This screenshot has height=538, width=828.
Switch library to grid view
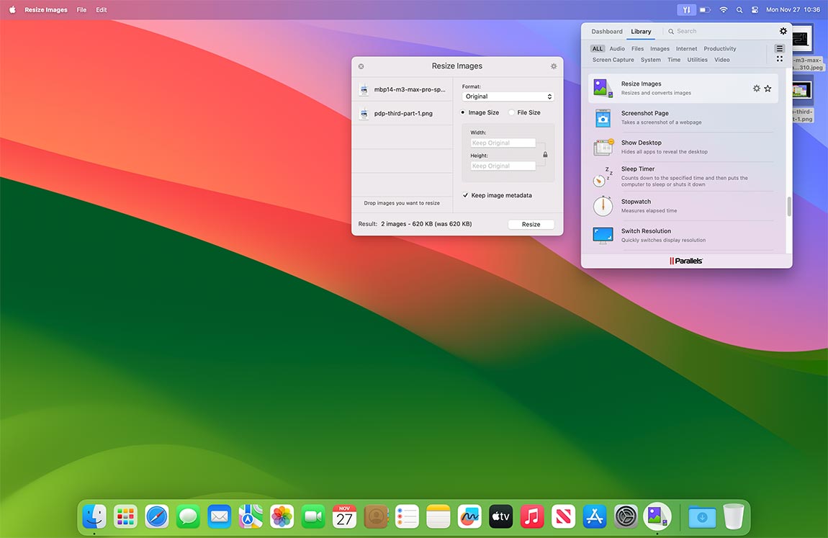pyautogui.click(x=780, y=58)
